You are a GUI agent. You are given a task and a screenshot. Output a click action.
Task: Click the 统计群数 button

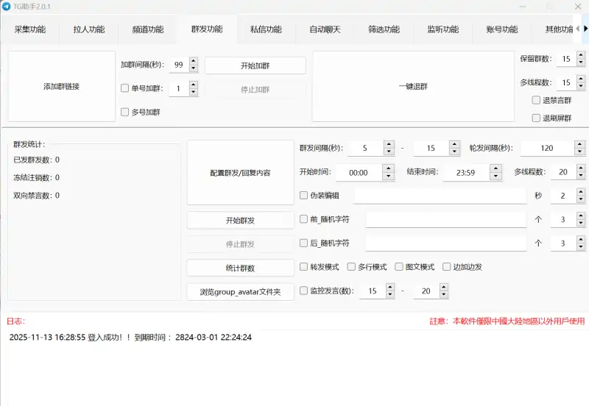pyautogui.click(x=241, y=268)
